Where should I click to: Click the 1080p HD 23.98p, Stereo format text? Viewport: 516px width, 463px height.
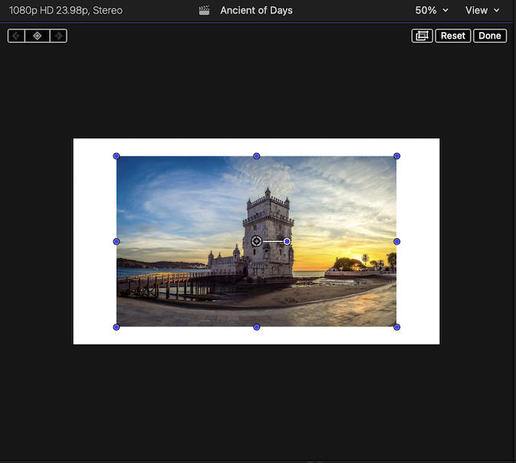[x=66, y=11]
